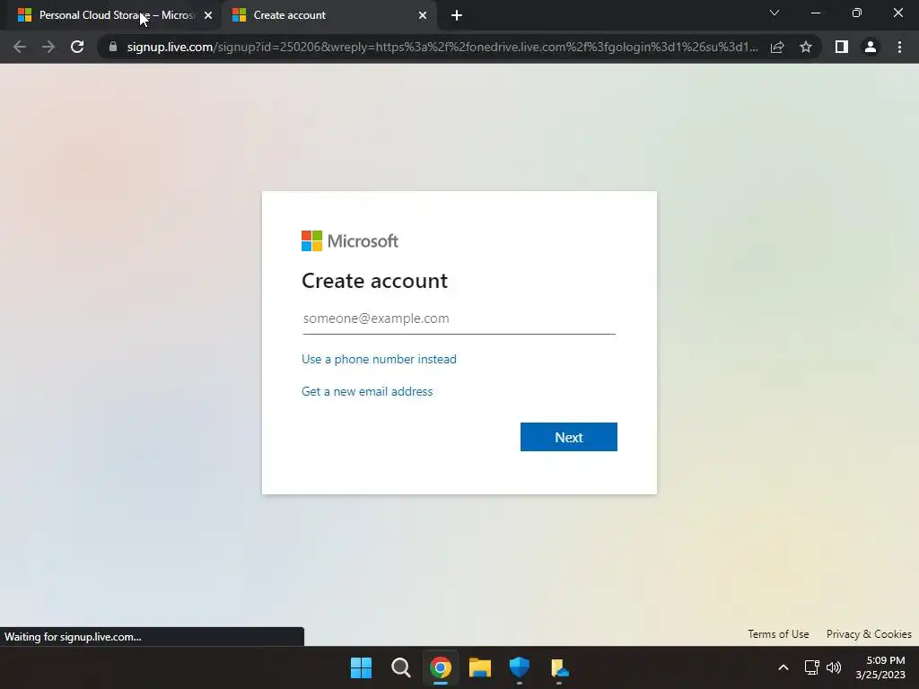Screen dimensions: 919x689
Task: Share this page from the address bar
Action: 777,47
